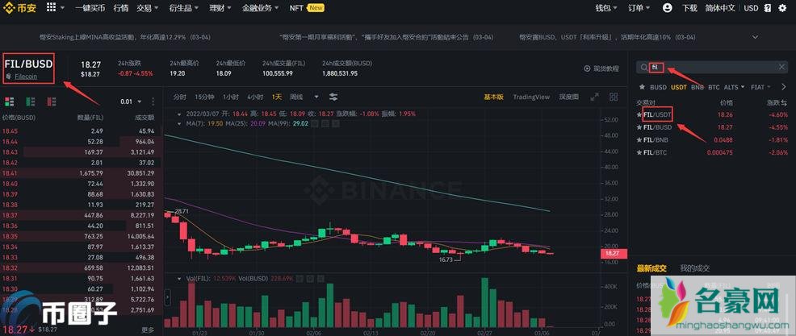Open more time intervals dropdown arrow
The image size is (796, 336).
(316, 97)
